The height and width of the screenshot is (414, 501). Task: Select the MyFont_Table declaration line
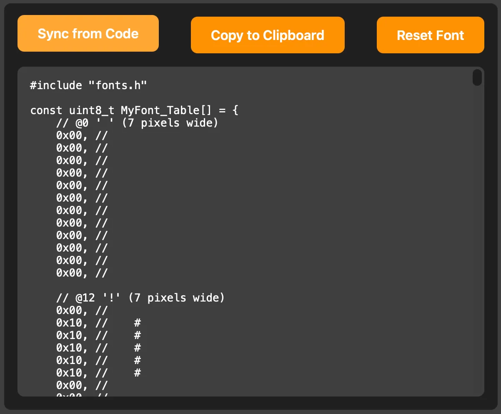pyautogui.click(x=133, y=110)
